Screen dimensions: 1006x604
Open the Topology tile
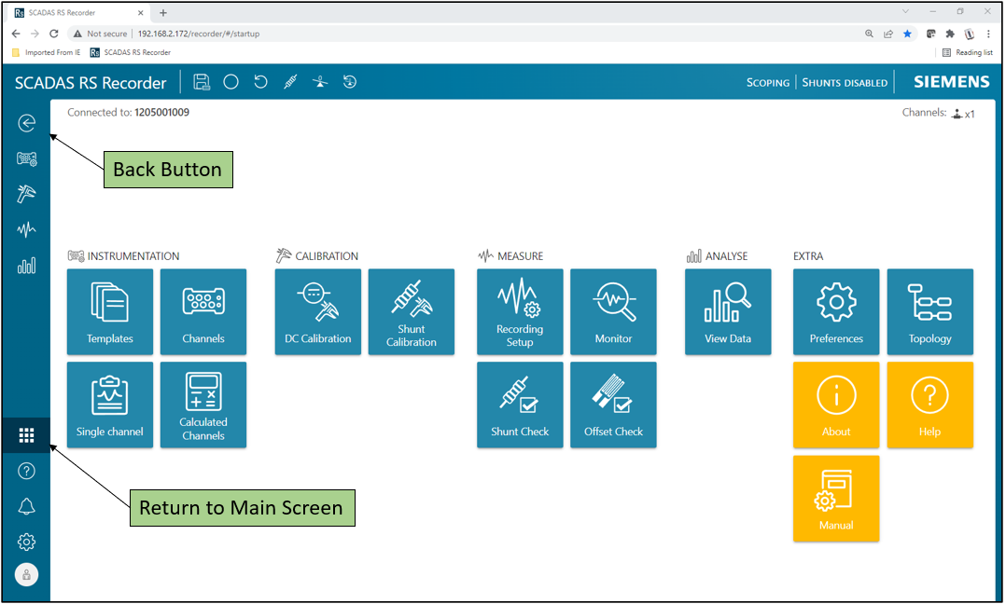[x=929, y=311]
